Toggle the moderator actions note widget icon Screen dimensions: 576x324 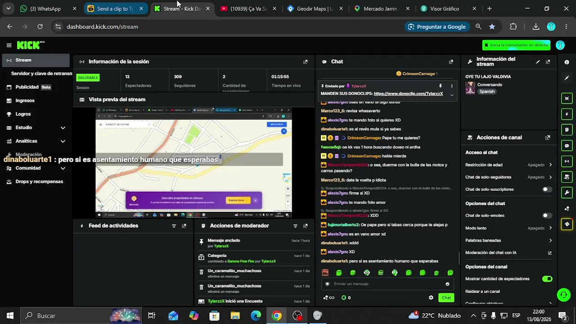click(x=567, y=130)
